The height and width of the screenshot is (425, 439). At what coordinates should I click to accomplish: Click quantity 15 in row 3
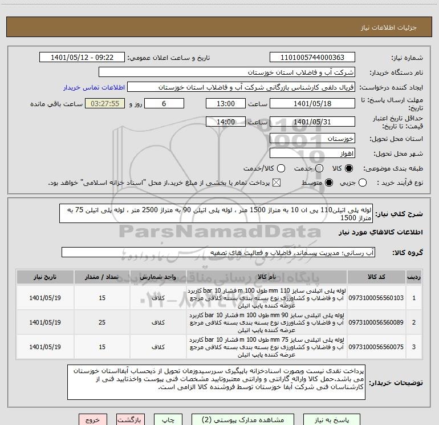102,346
